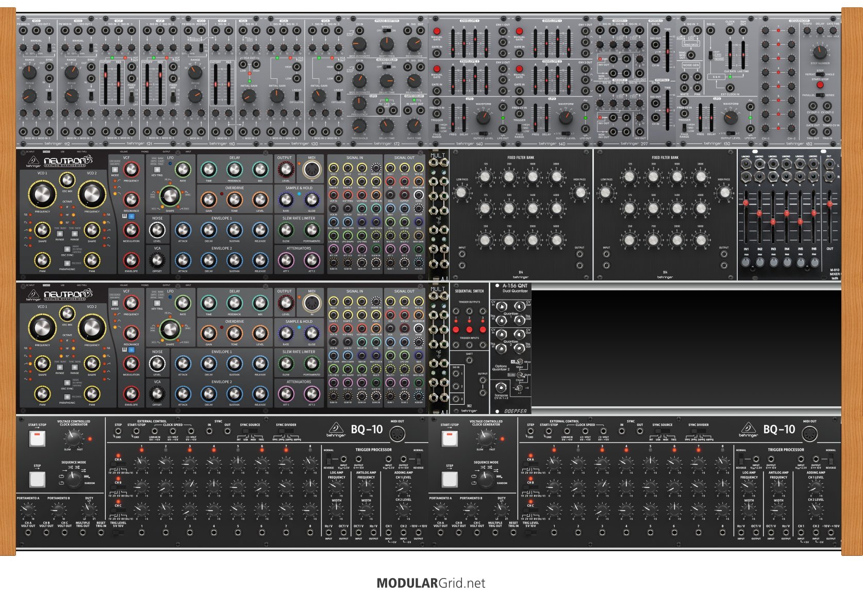This screenshot has height=594, width=863.
Task: Click VCO 2 FREQUENCY knob on lower Neutron
Action: pyautogui.click(x=92, y=327)
